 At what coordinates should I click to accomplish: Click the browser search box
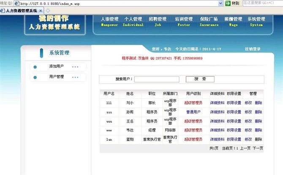coord(262,3)
